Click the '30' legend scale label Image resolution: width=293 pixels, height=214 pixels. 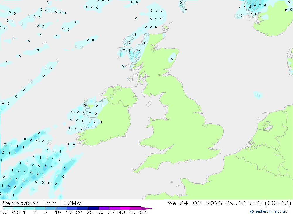(x=100, y=212)
